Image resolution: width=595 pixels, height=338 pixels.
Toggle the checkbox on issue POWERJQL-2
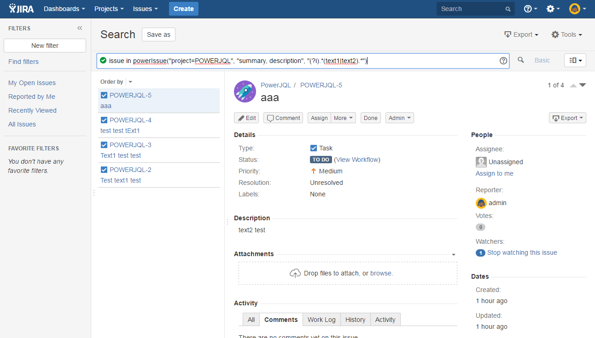click(x=104, y=169)
